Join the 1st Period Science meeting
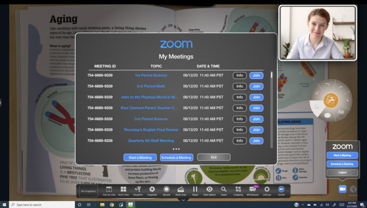This screenshot has height=208, width=367. click(x=256, y=75)
